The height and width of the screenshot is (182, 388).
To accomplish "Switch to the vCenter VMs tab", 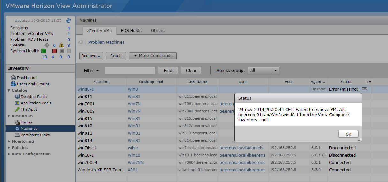I will tap(99, 31).
